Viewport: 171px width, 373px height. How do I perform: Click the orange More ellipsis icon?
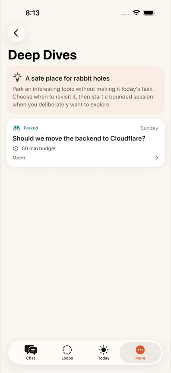[140, 350]
